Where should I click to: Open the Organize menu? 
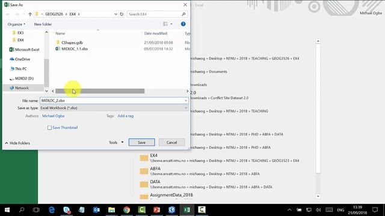pyautogui.click(x=16, y=24)
